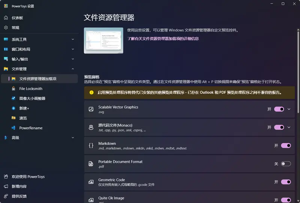The height and width of the screenshot is (203, 300).
Task: Click the Scalable Vector Graphics image icon
Action: tap(91, 109)
